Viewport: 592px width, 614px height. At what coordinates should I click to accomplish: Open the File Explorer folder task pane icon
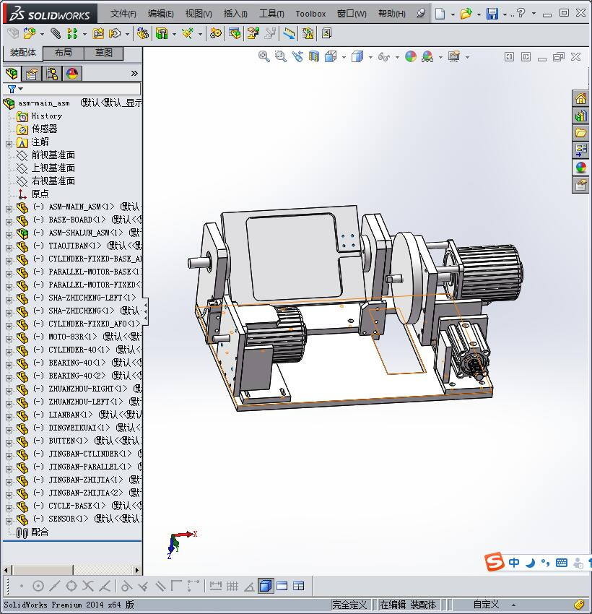click(580, 133)
